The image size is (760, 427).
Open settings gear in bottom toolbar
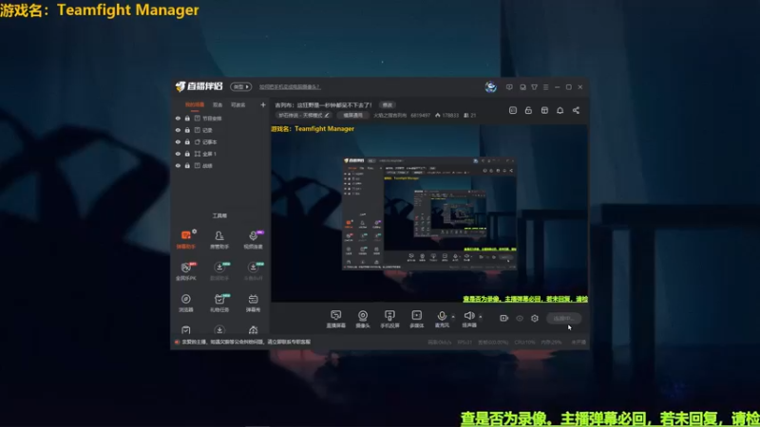point(535,318)
